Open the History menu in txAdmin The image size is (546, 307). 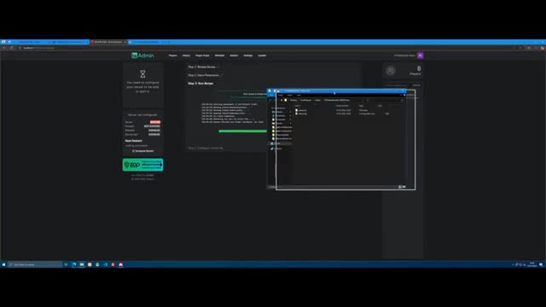[186, 55]
